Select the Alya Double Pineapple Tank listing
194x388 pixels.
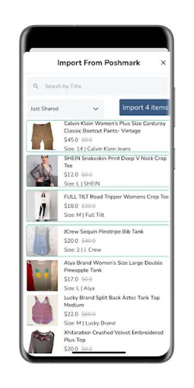(98, 275)
